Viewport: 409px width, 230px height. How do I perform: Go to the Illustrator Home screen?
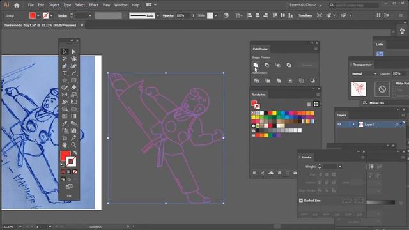[17, 5]
